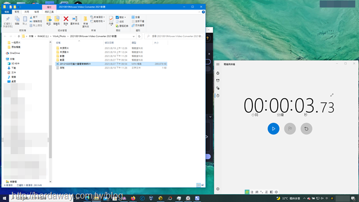Switch to the Timer page in Clock sidebar
The height and width of the screenshot is (202, 359).
(x=218, y=73)
